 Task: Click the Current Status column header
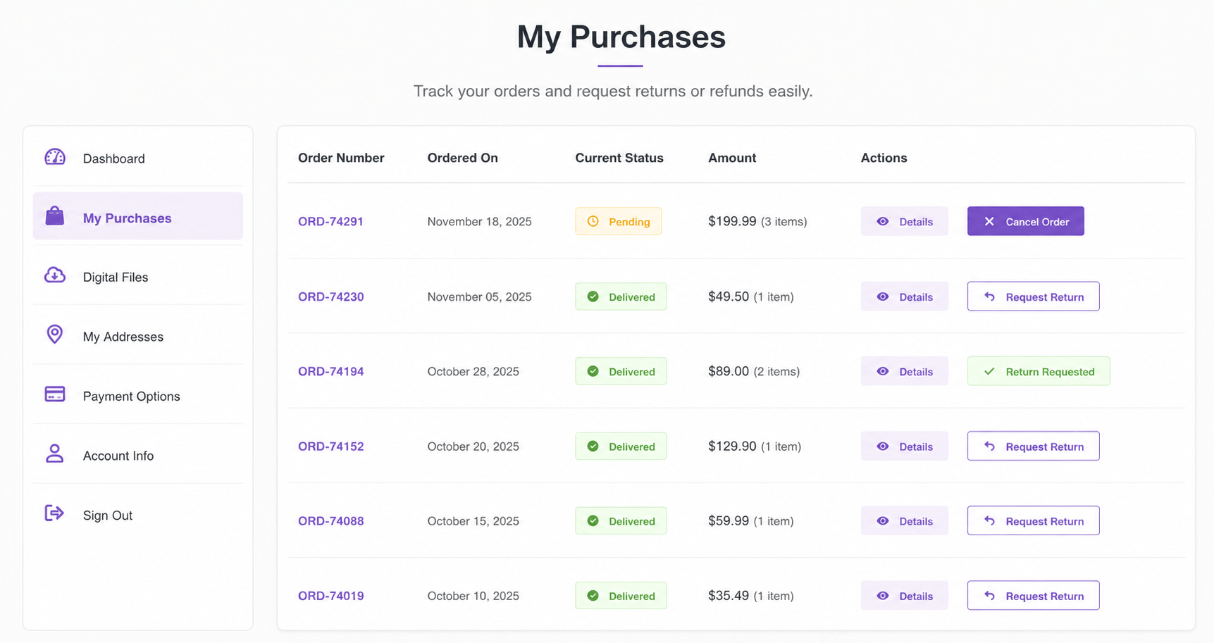619,158
